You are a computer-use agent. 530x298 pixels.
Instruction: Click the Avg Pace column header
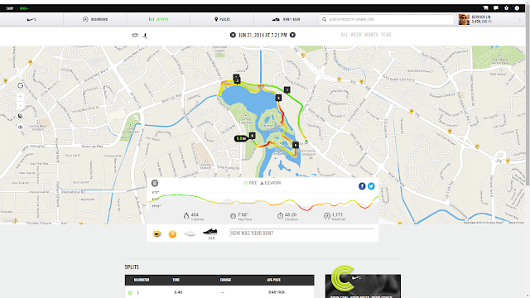(x=273, y=280)
